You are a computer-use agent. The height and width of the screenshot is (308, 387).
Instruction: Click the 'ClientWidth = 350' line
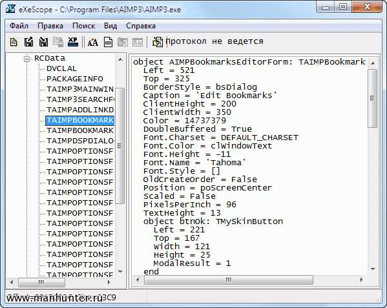coord(187,112)
